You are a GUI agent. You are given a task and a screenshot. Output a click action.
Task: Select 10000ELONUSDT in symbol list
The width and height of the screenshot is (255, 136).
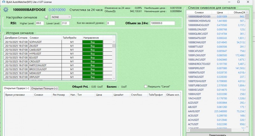216,29
